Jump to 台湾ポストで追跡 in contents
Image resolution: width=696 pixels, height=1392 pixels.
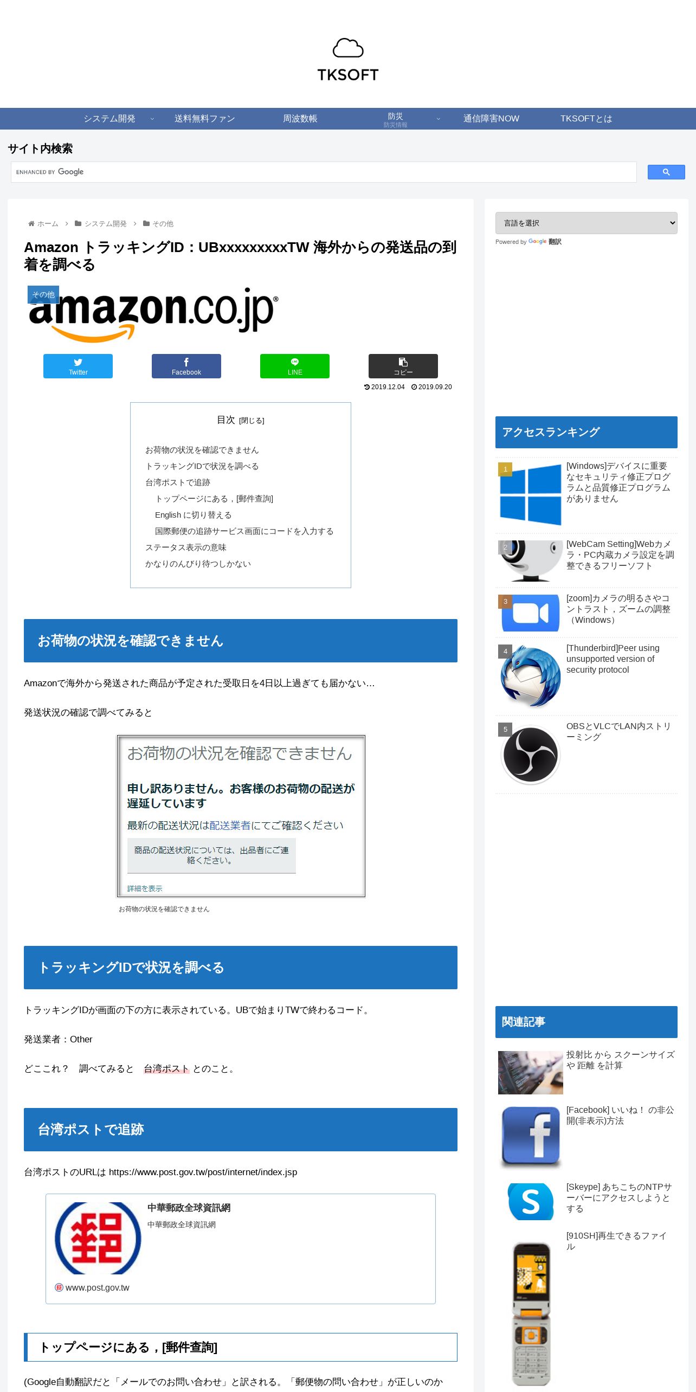click(177, 482)
